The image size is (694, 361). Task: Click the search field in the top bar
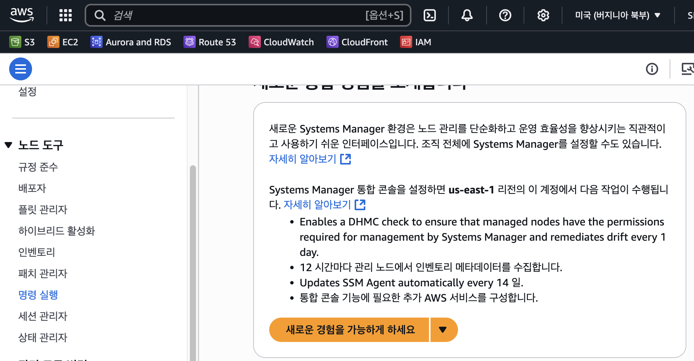(248, 15)
